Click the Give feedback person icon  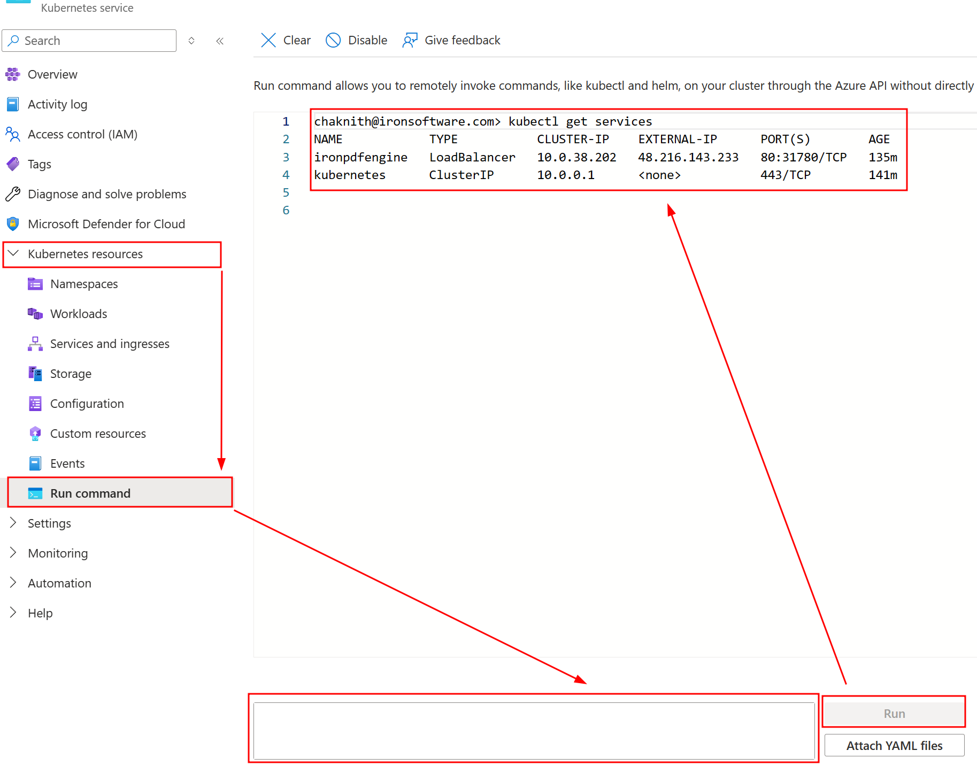[410, 40]
